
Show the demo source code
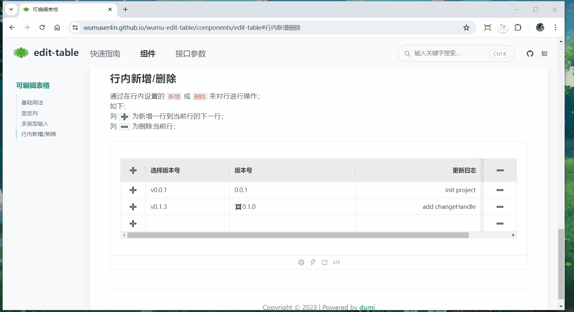click(336, 262)
